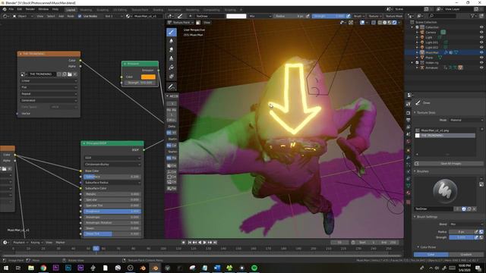Image resolution: width=486 pixels, height=273 pixels.
Task: Adjust Roughness slider in Principled BSDF
Action: (x=112, y=211)
